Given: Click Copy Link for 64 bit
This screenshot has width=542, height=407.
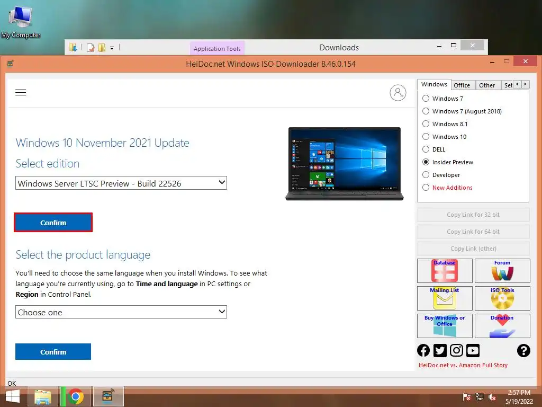Looking at the screenshot, I should click(473, 232).
